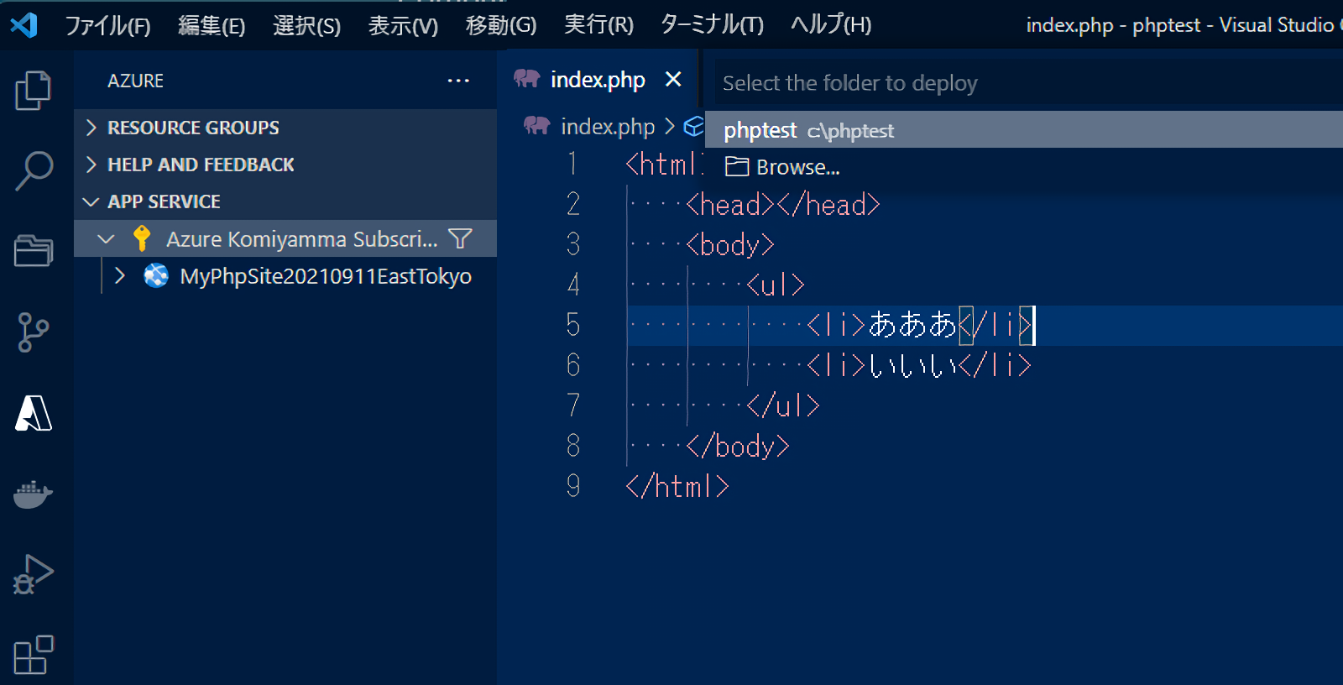Click the filter icon beside Azure subscription

click(x=460, y=239)
